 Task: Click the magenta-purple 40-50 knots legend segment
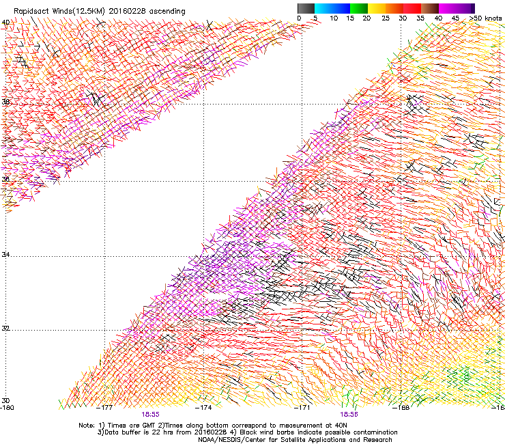tap(457, 8)
